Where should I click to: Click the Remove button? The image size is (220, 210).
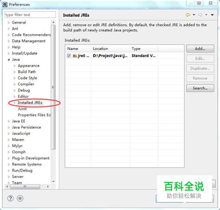click(200, 79)
